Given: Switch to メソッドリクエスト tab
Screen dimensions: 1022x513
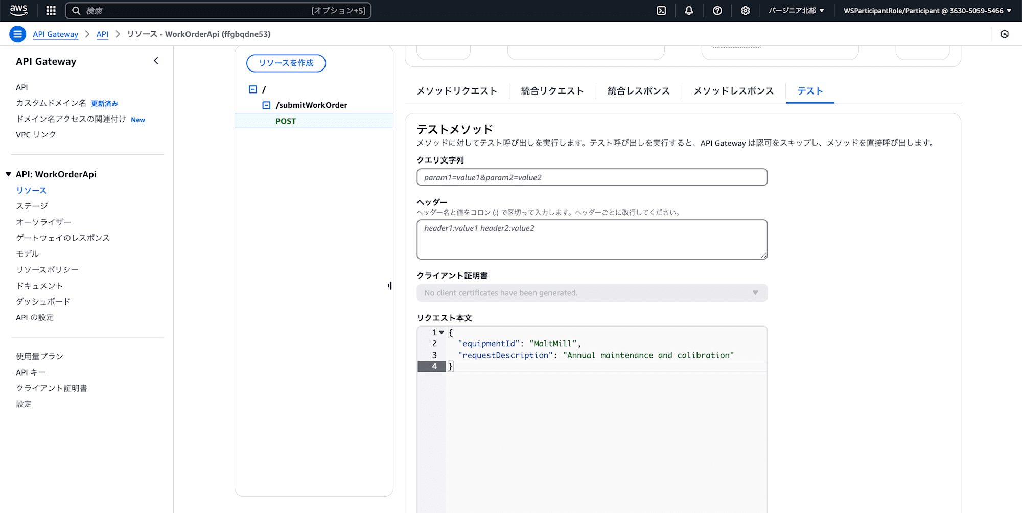Looking at the screenshot, I should click(x=456, y=91).
